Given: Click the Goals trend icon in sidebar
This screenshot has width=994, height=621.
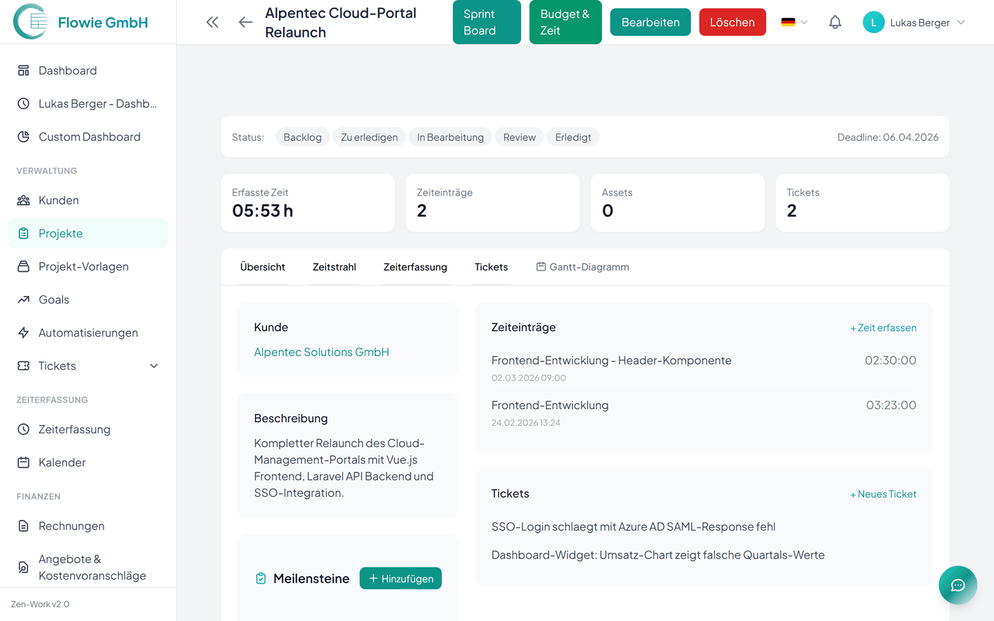Looking at the screenshot, I should 23,299.
